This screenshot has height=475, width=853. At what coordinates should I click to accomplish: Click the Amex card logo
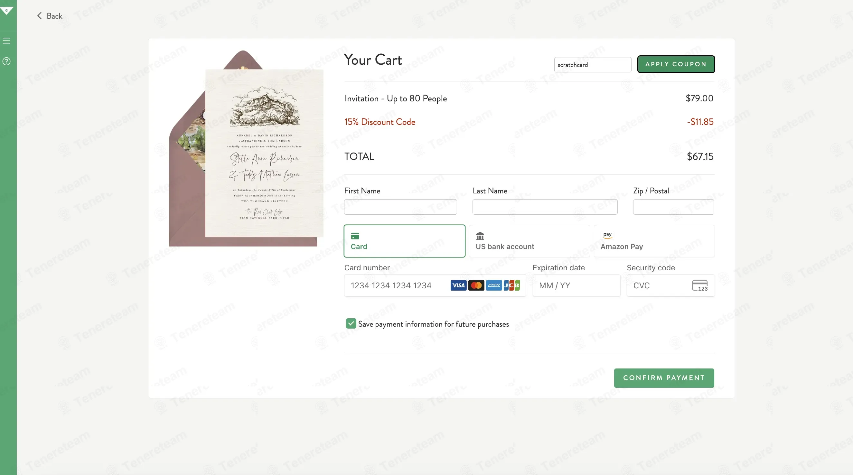click(494, 285)
